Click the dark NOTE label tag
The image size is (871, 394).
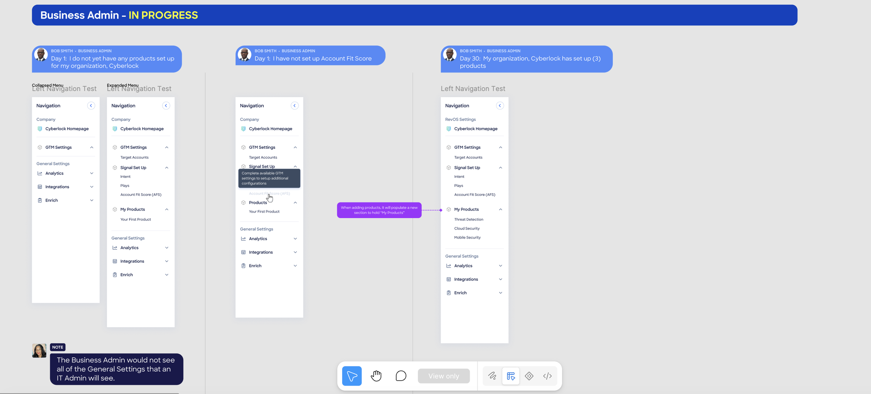point(57,347)
